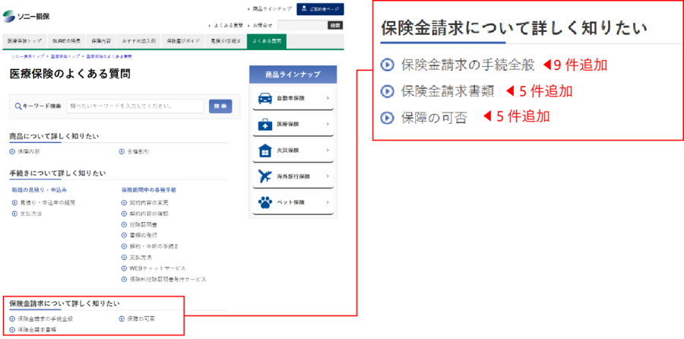Open the 保険内容 navigation tab
This screenshot has width=684, height=339.
[x=101, y=41]
